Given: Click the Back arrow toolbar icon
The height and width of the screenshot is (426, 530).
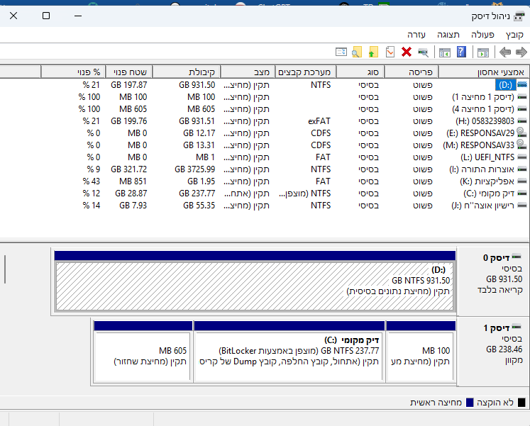Looking at the screenshot, I should pyautogui.click(x=505, y=52).
